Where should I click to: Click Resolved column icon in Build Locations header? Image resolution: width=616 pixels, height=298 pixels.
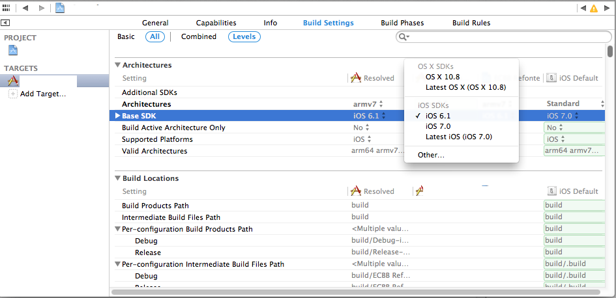click(356, 191)
